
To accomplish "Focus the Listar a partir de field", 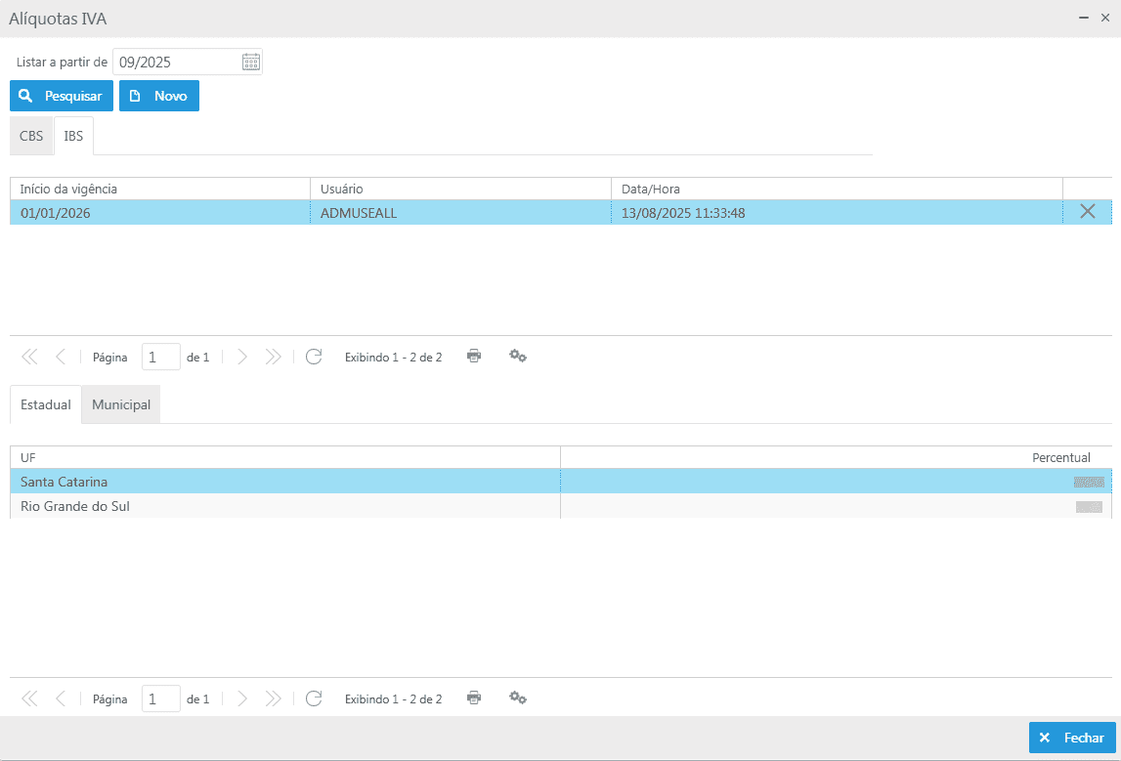I will 176,63.
